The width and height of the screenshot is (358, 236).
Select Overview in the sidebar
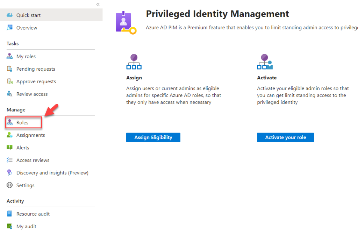[27, 28]
